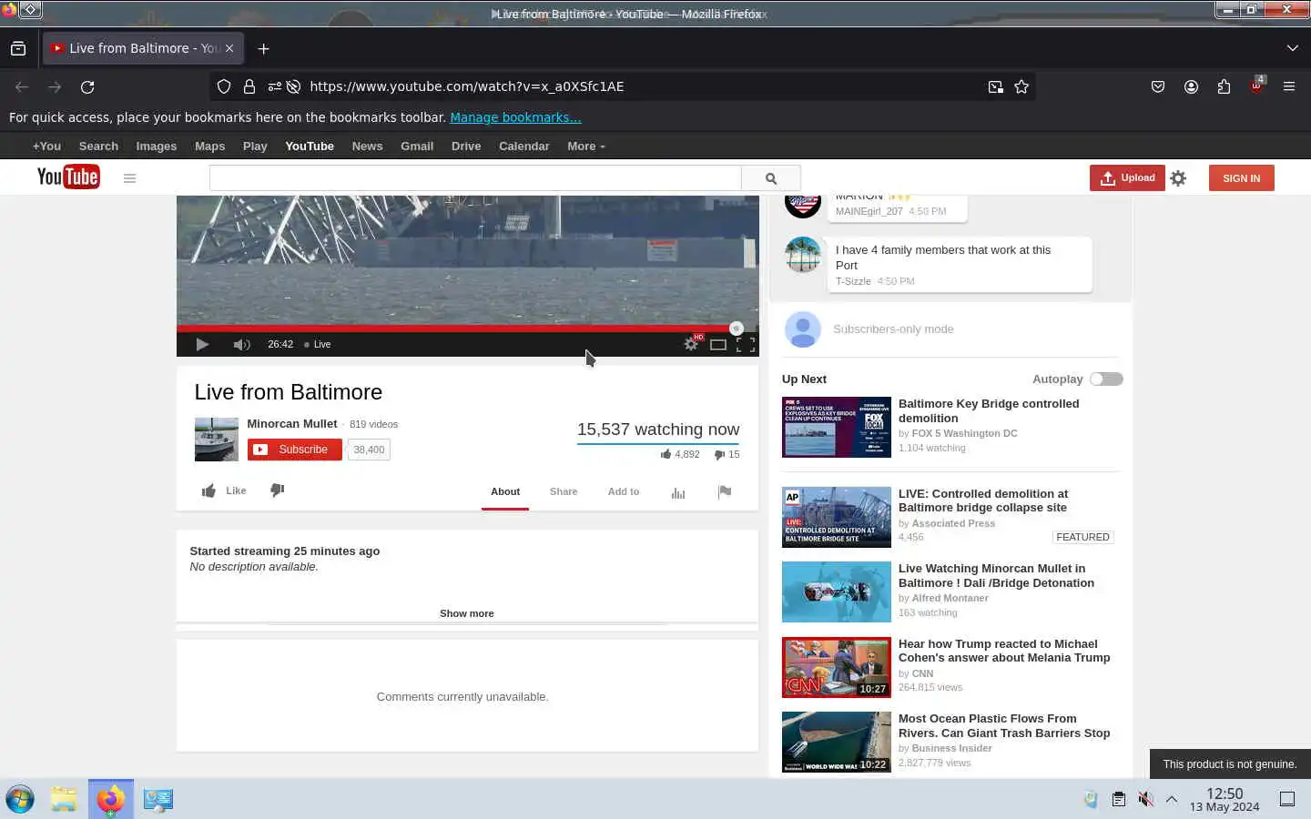Open Live Watching Minorcan Mullet video title
The width and height of the screenshot is (1311, 819).
(x=996, y=576)
